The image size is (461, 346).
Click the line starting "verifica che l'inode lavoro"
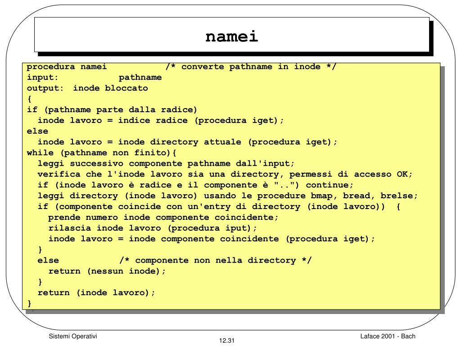225,174
